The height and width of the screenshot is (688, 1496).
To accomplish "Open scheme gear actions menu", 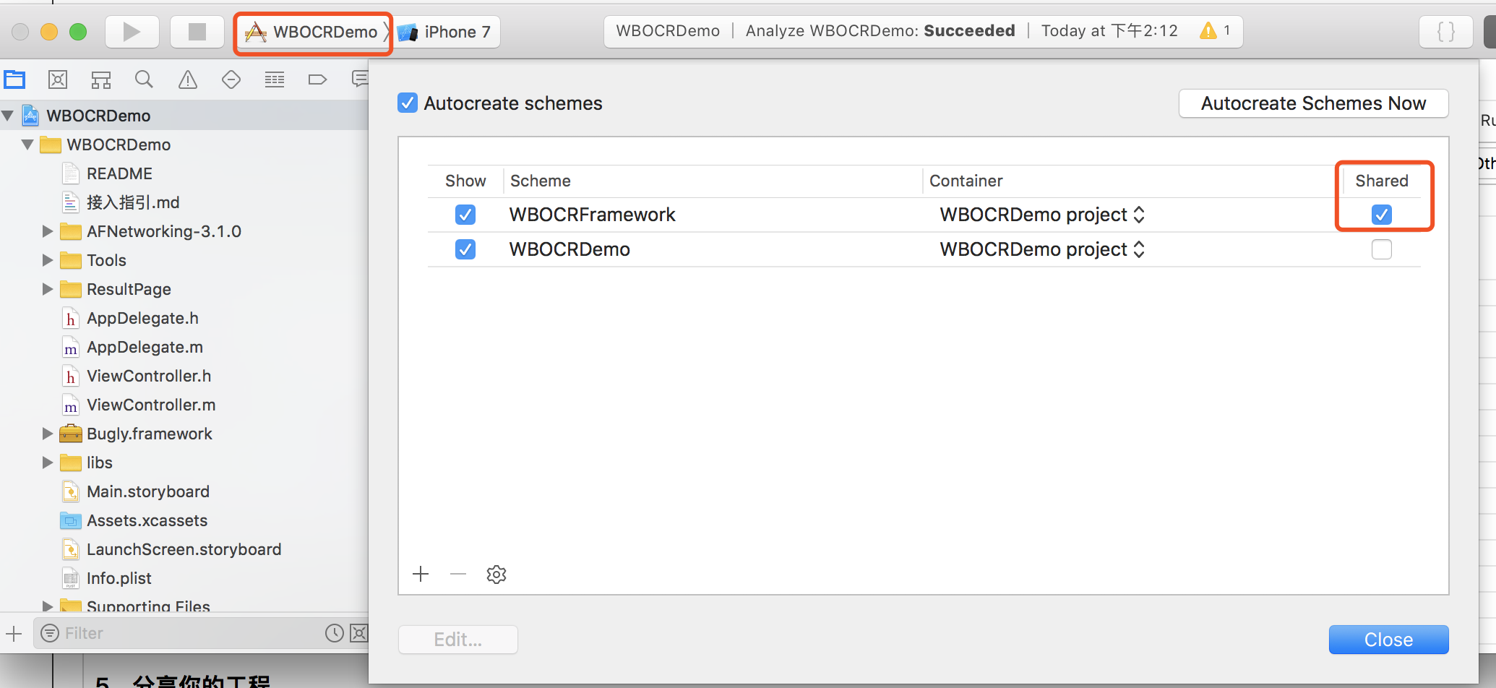I will click(x=496, y=575).
